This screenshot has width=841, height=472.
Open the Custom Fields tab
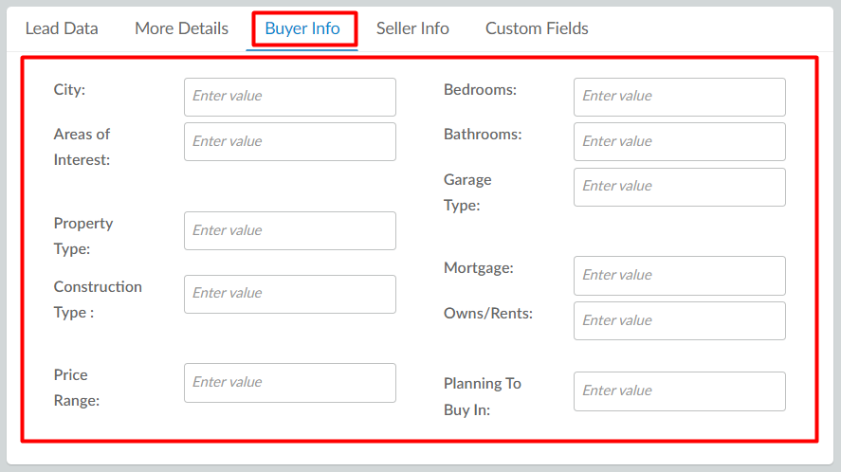click(537, 28)
